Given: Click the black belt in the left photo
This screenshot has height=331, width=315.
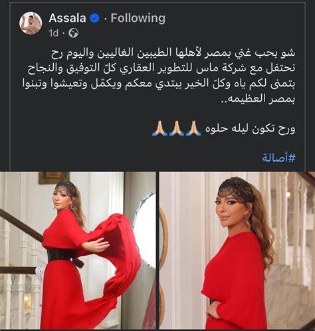Looking at the screenshot, I should pyautogui.click(x=65, y=257).
